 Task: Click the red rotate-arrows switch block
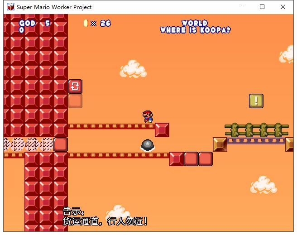pyautogui.click(x=75, y=86)
